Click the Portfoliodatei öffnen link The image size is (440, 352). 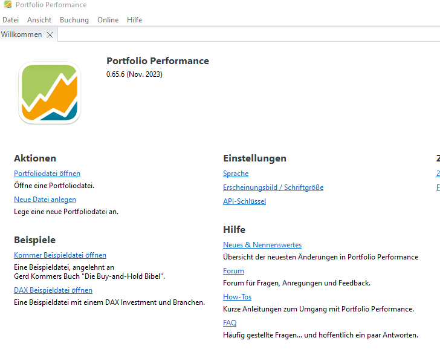pos(47,174)
